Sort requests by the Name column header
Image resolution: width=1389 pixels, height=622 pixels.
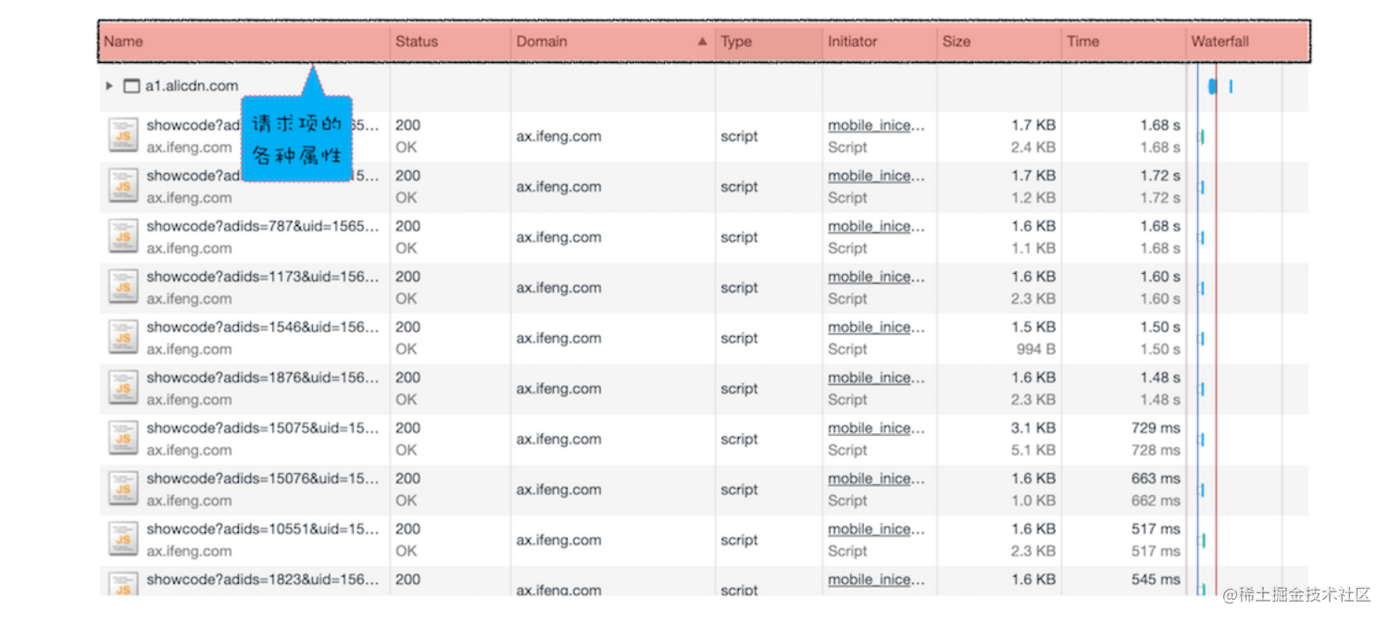(123, 42)
